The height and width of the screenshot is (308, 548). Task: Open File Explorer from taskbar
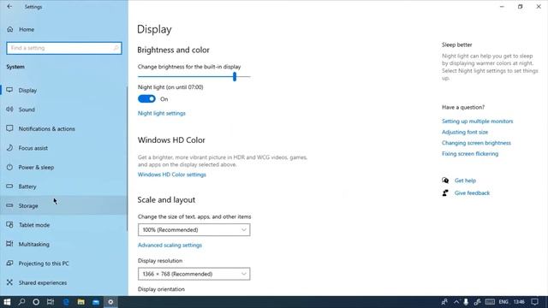80,302
